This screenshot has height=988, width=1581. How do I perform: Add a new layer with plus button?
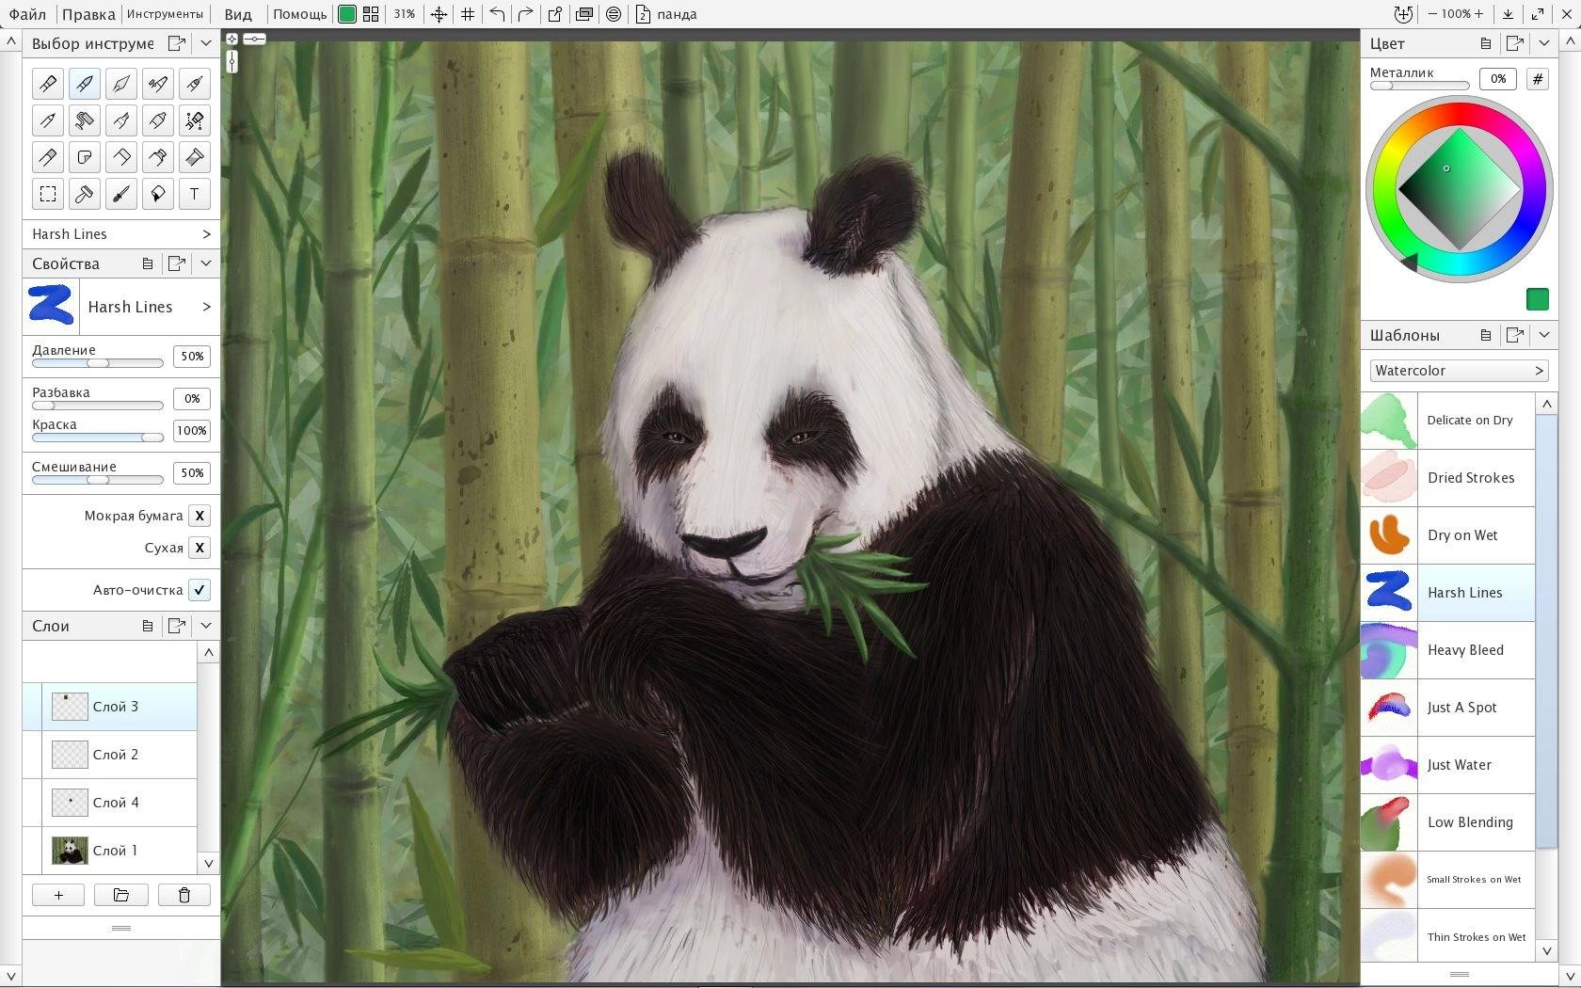58,895
